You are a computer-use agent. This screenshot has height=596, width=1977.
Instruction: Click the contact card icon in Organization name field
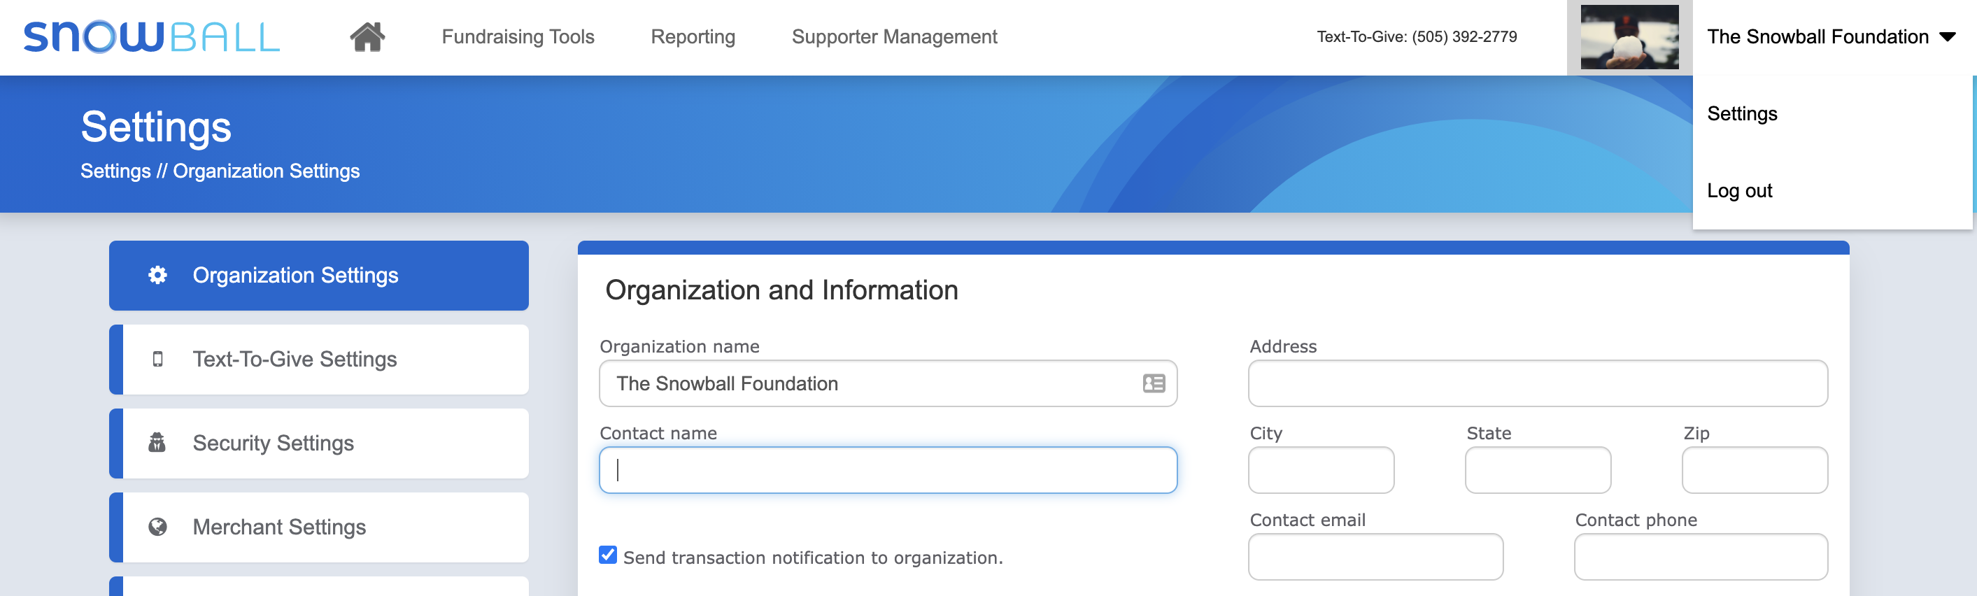(1154, 383)
